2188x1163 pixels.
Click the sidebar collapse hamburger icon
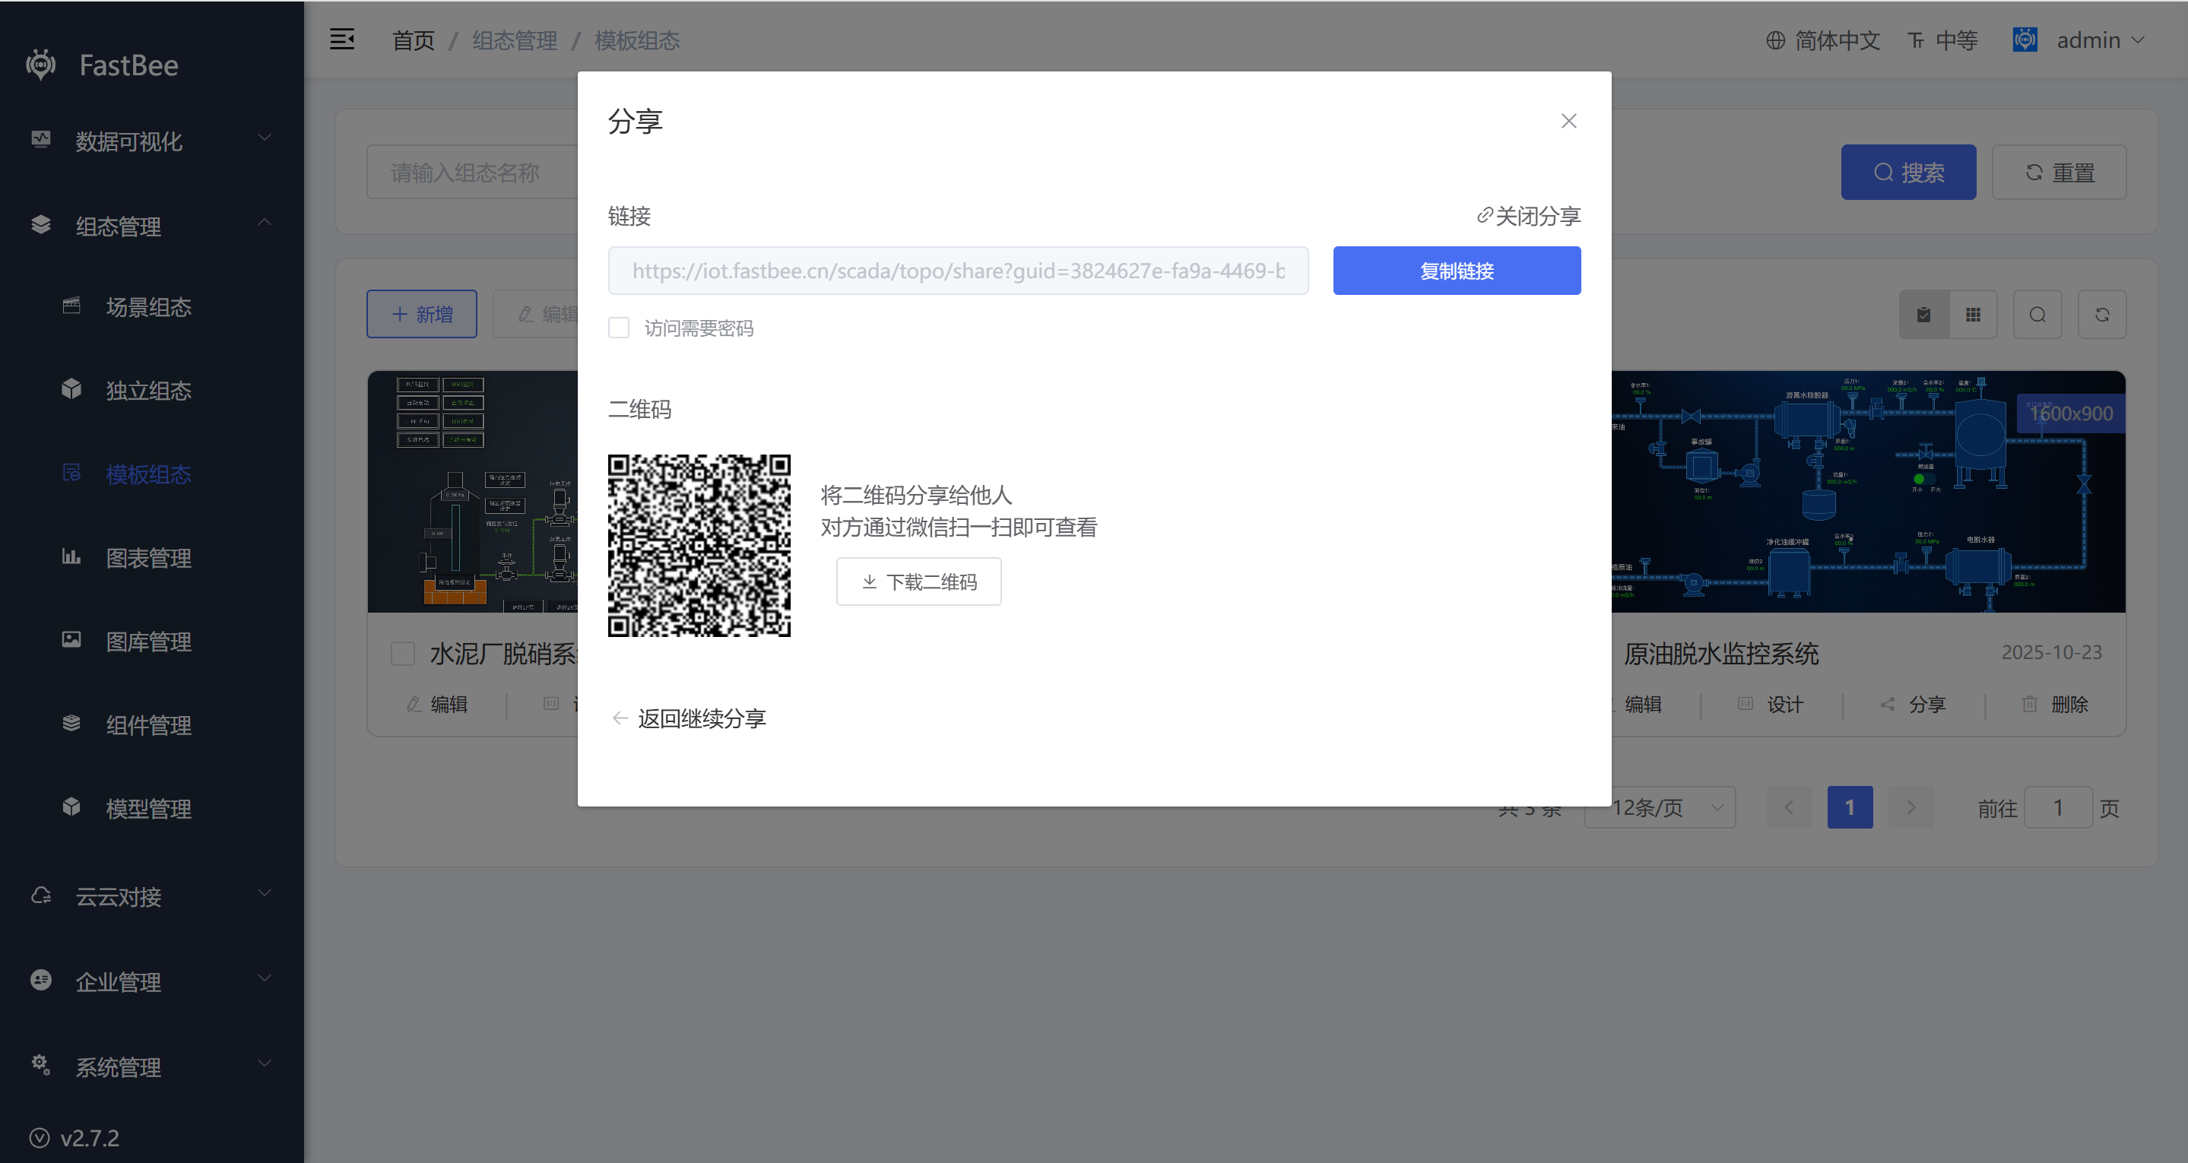(341, 39)
